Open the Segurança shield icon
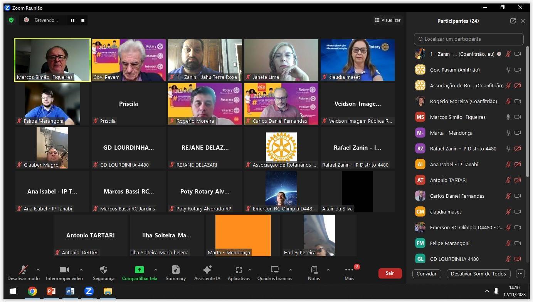 [103, 270]
